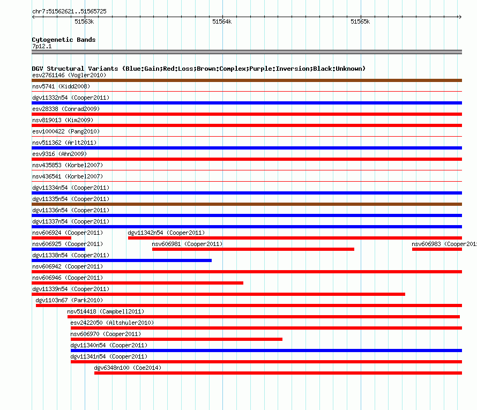
Task: Select the dgv11337n54 (Cooper2011) label
Action: [x=71, y=221]
